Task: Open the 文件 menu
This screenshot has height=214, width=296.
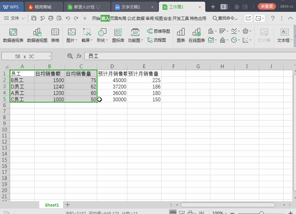Action: tap(15, 19)
